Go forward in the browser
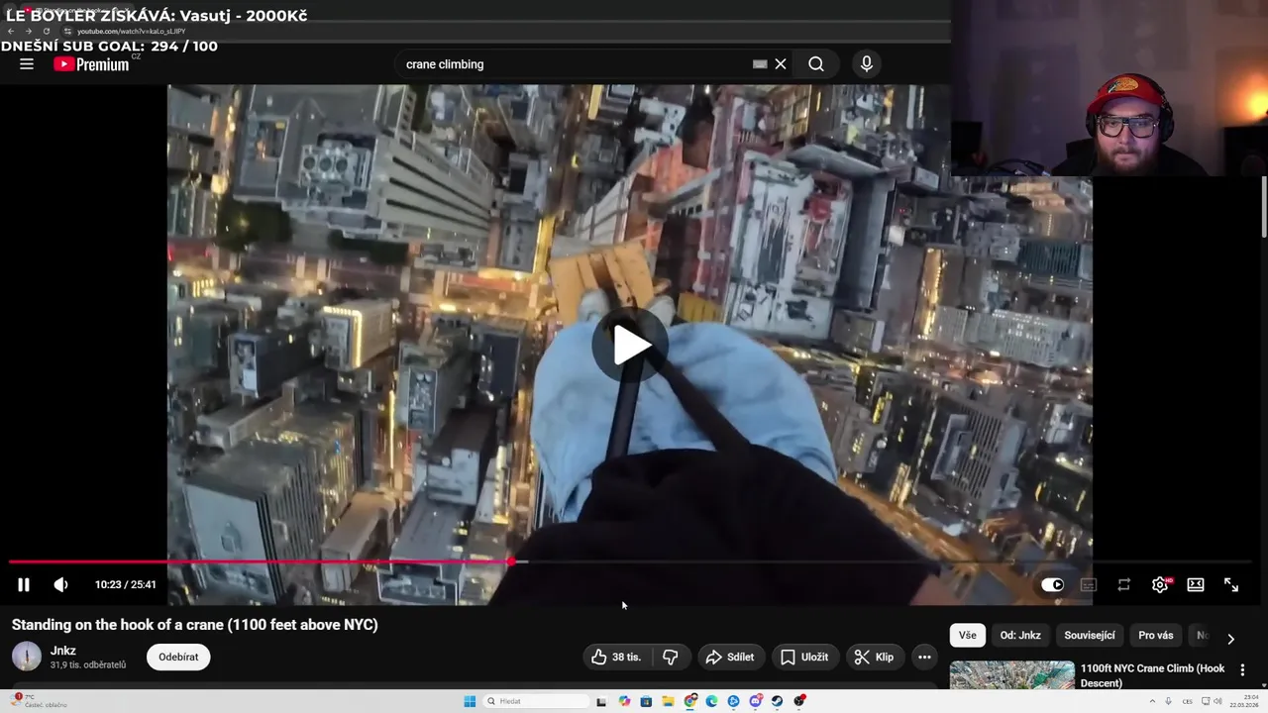The height and width of the screenshot is (713, 1268). point(28,32)
